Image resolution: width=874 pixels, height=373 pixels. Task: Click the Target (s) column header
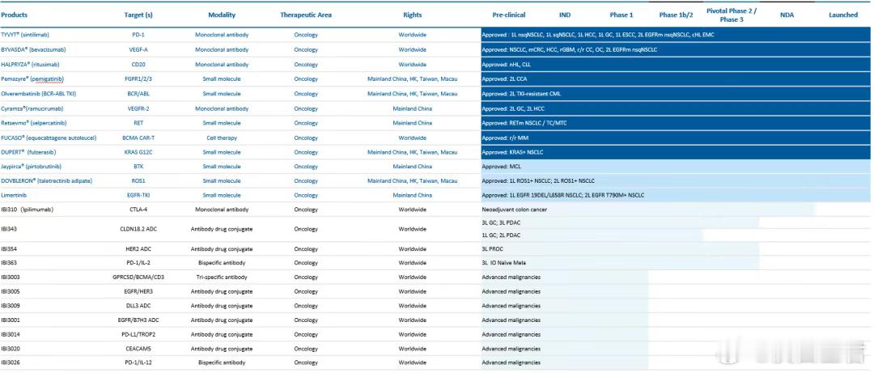138,15
